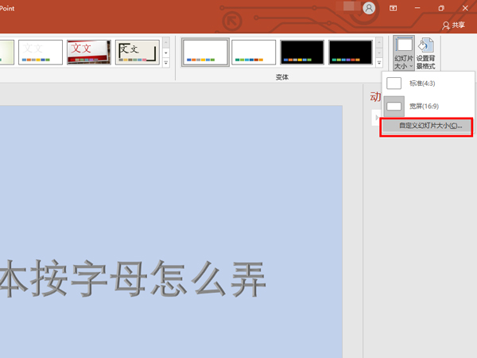Expand the variants gallery more arrow
Screen dimensions: 477x358
click(x=378, y=63)
